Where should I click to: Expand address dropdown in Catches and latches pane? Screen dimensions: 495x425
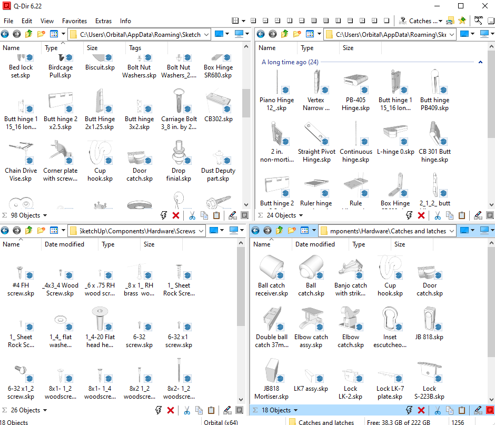pos(452,231)
